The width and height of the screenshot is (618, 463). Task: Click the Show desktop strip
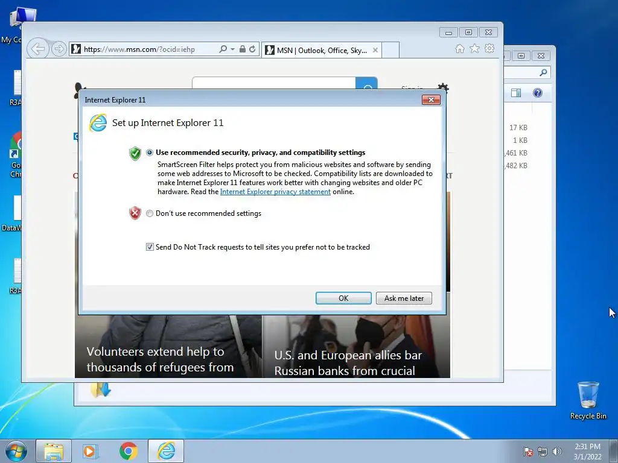click(x=614, y=451)
